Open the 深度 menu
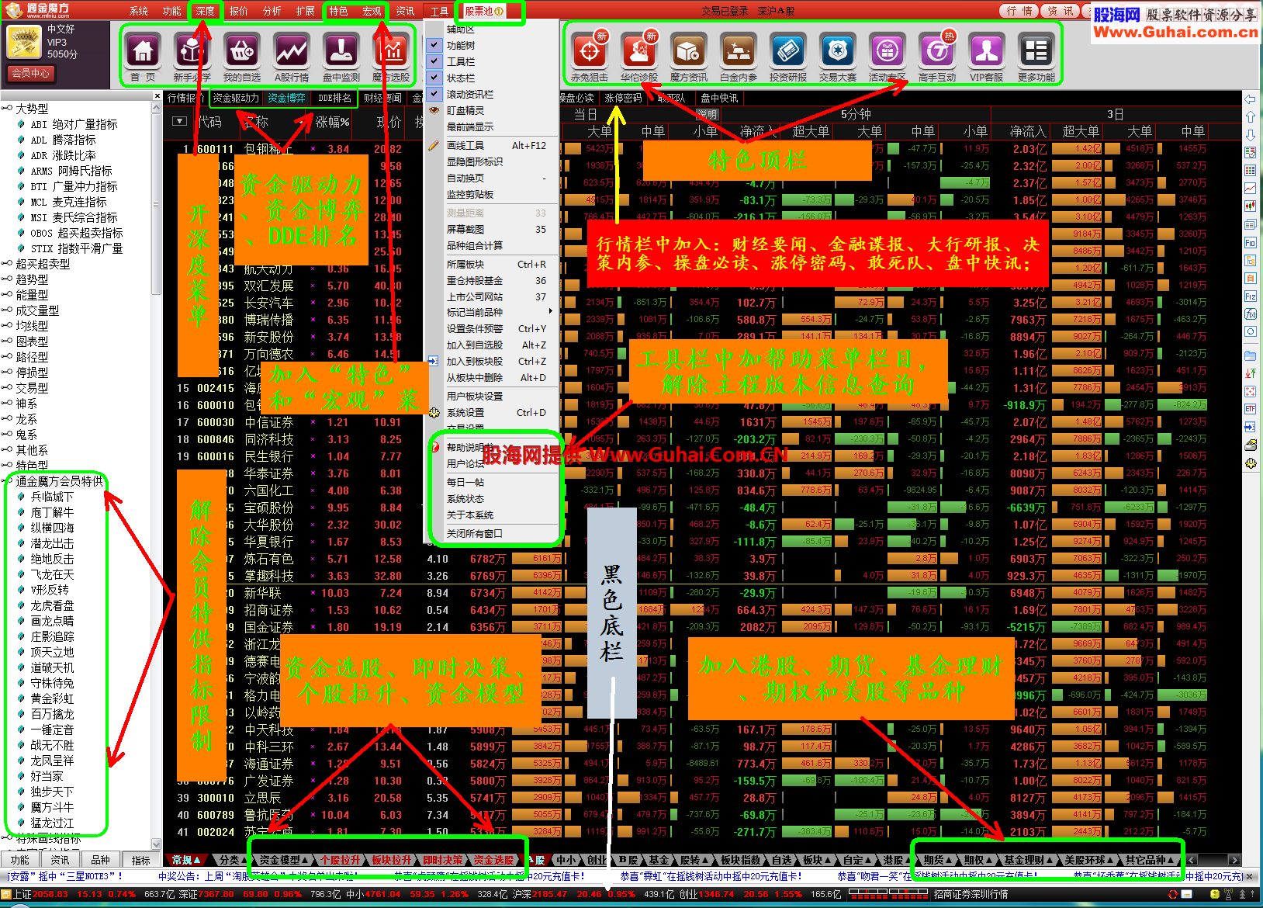Image resolution: width=1263 pixels, height=908 pixels. pos(205,11)
